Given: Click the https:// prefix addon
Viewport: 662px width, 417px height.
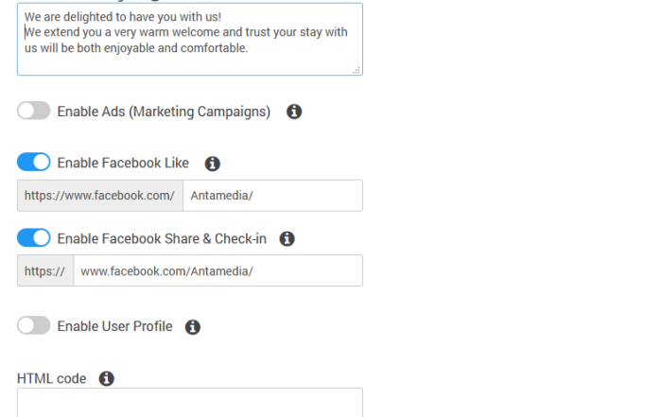Looking at the screenshot, I should (x=45, y=270).
